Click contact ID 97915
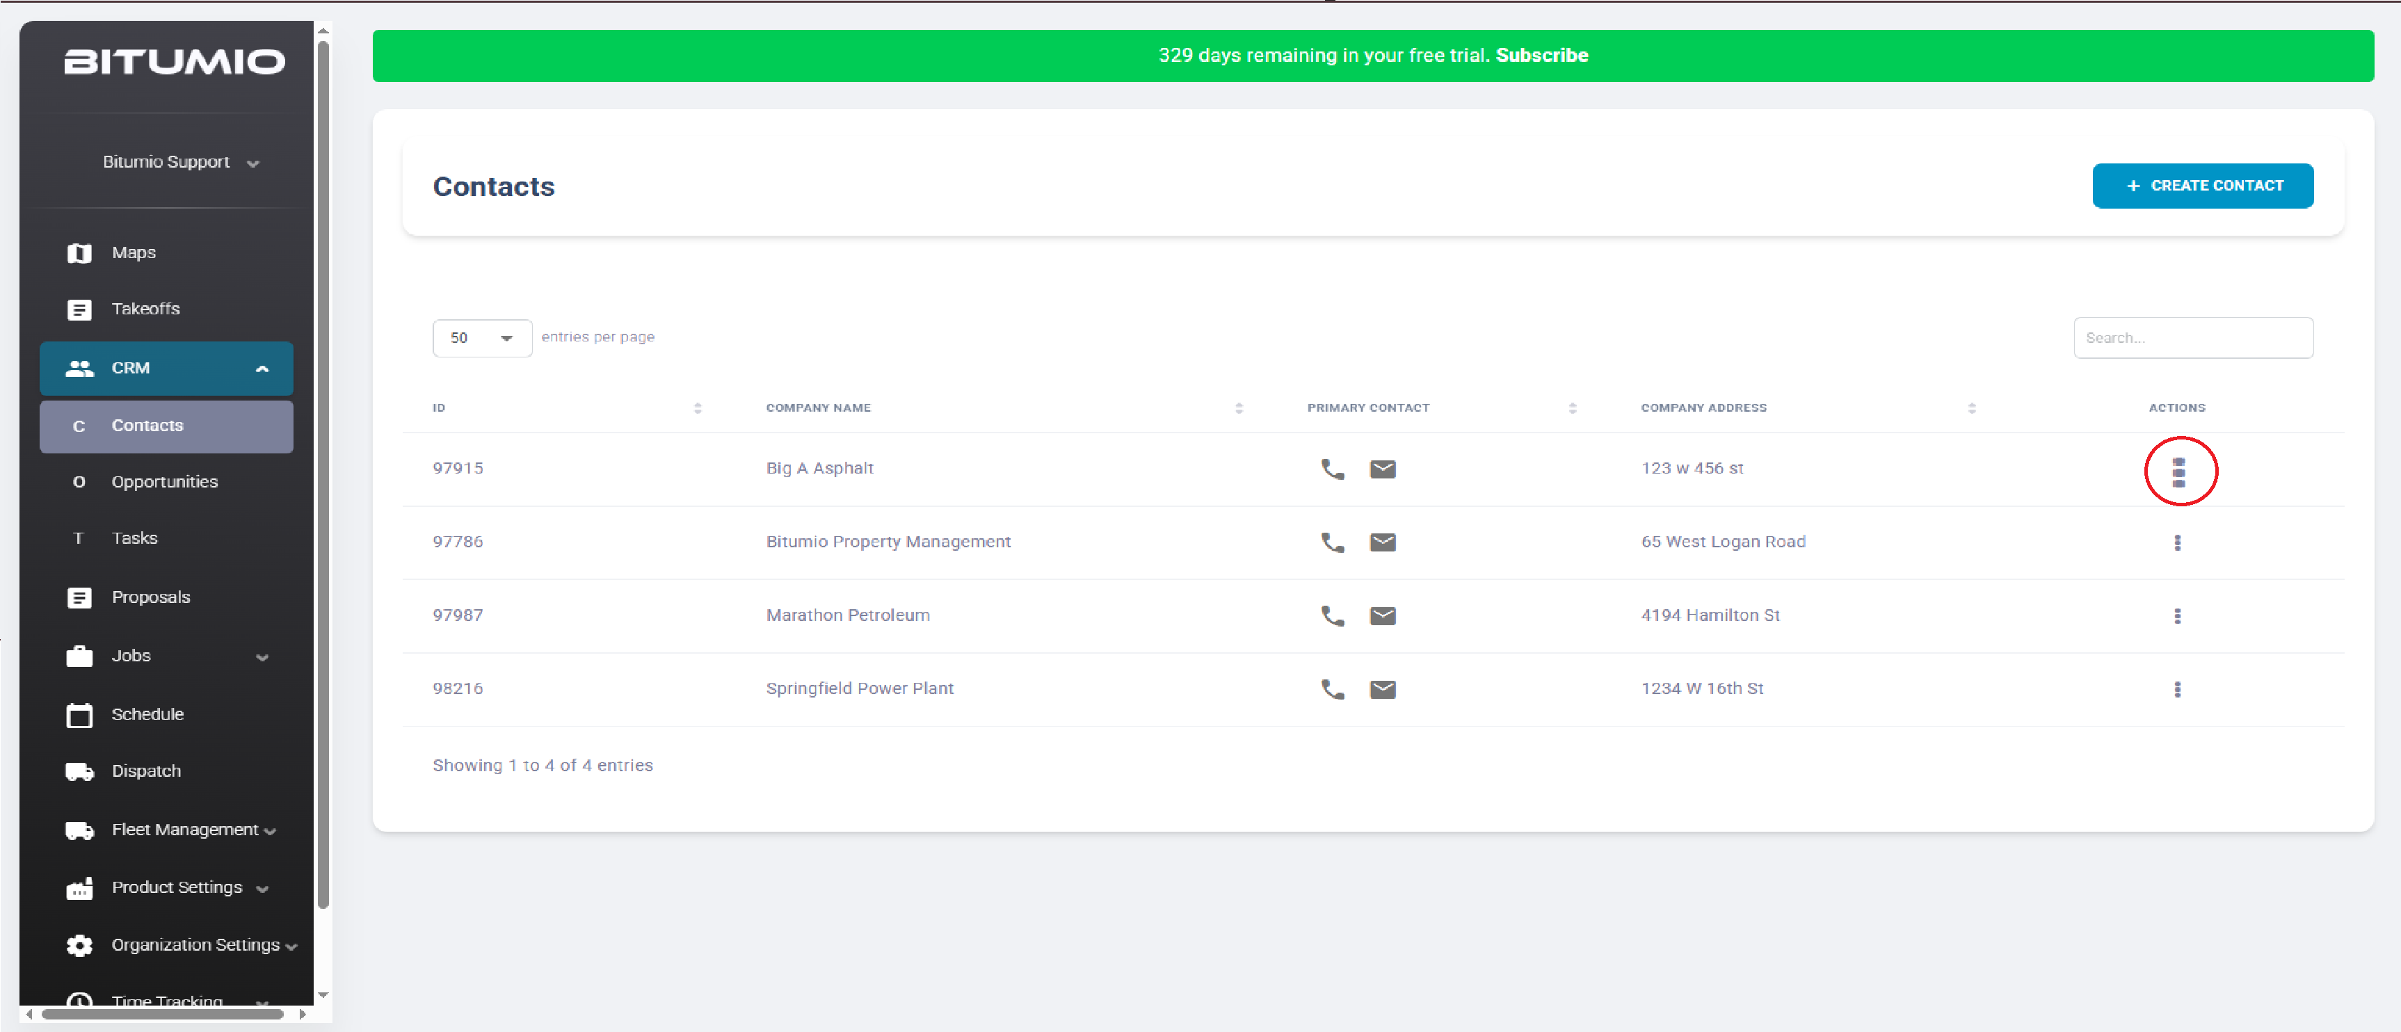This screenshot has width=2401, height=1032. (458, 469)
